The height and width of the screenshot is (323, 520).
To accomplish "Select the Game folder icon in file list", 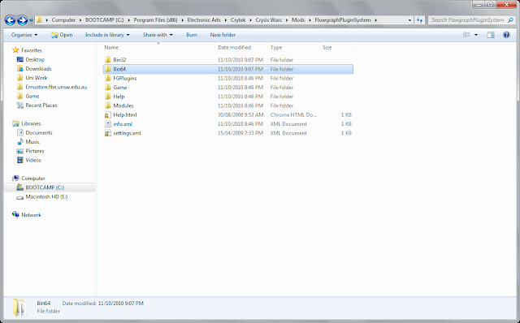I will point(107,88).
